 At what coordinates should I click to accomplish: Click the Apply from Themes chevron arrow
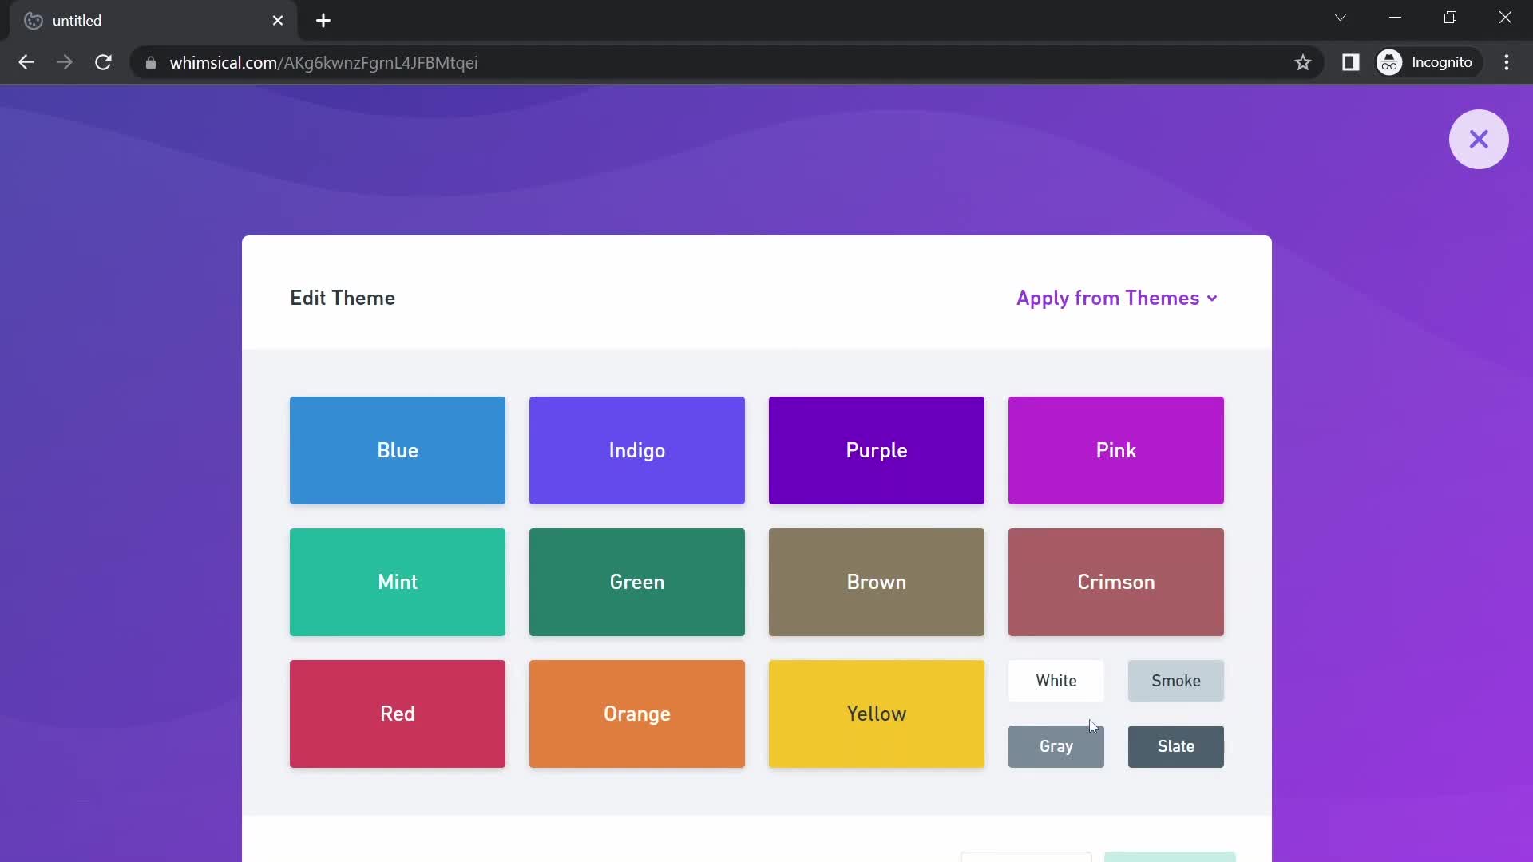click(1214, 299)
